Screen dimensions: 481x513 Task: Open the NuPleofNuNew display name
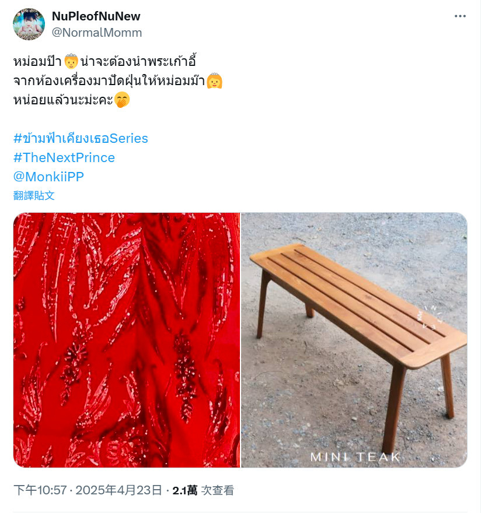96,16
